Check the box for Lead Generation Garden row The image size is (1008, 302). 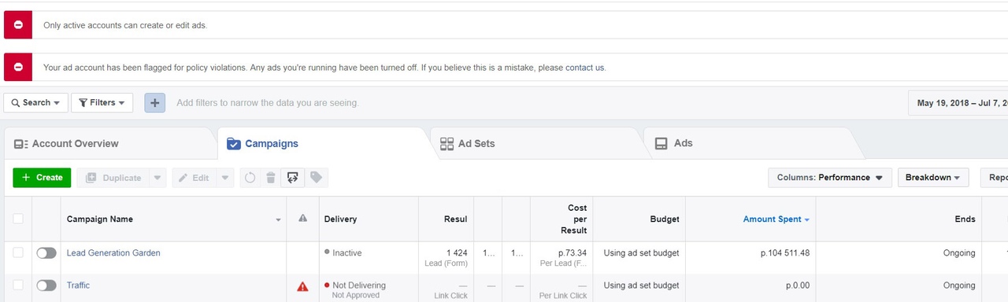pos(18,252)
